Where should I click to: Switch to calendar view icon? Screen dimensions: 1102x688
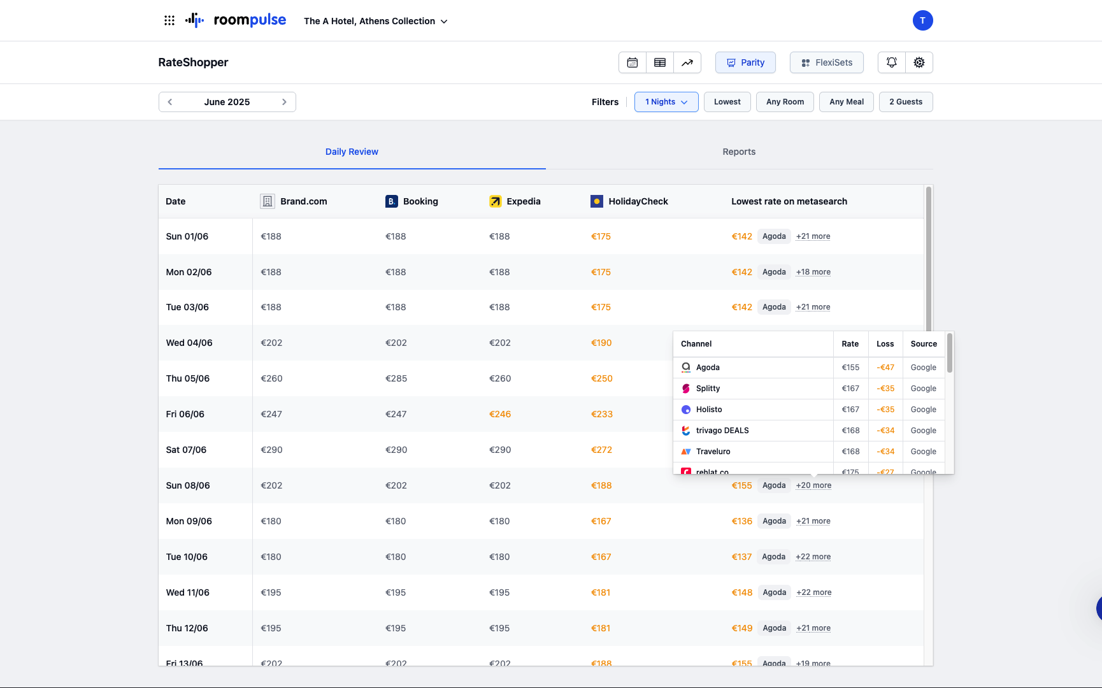coord(633,62)
